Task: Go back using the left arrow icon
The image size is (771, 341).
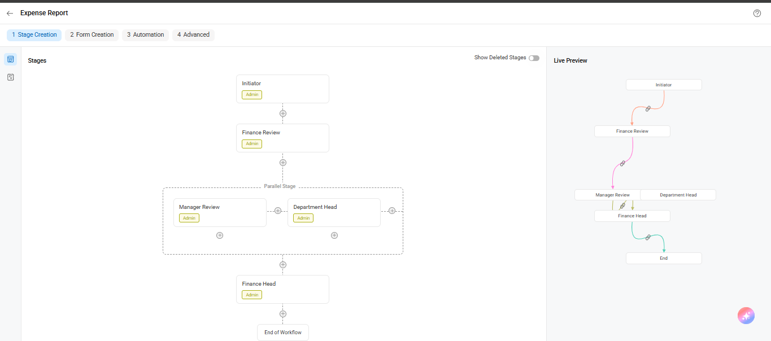Action: tap(10, 13)
